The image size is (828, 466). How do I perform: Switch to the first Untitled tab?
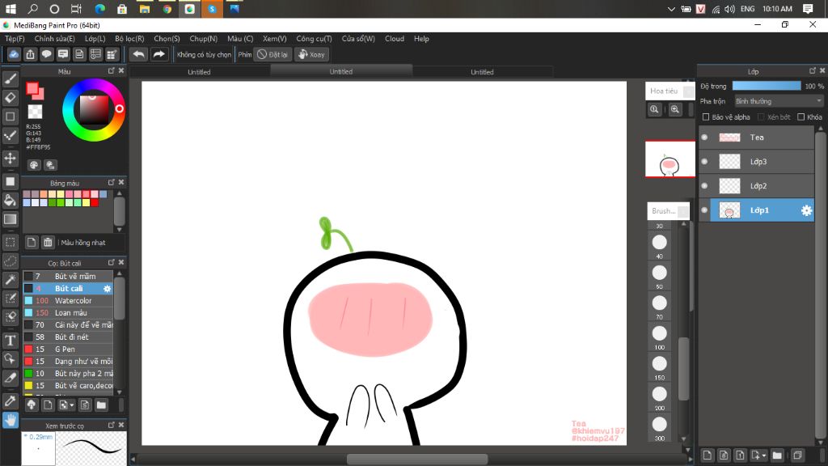(199, 72)
